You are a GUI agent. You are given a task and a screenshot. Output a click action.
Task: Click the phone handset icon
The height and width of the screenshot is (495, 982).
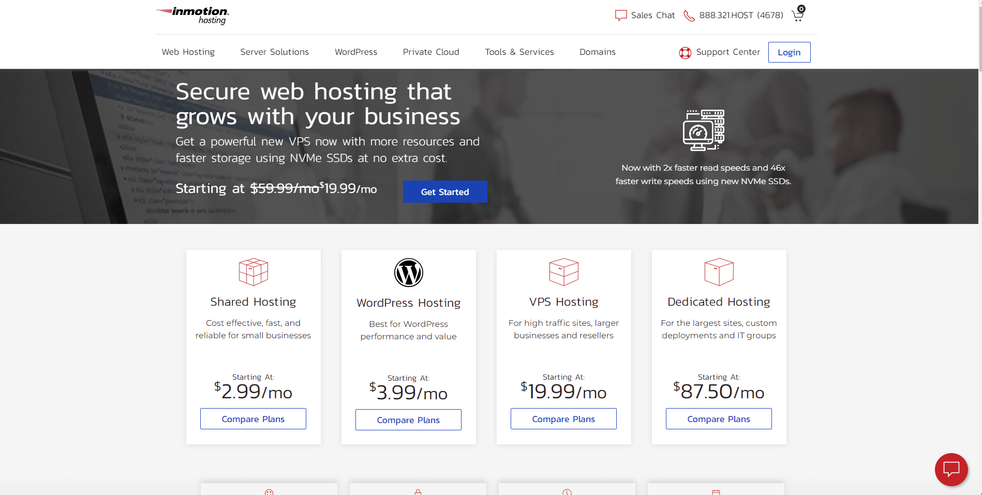tap(689, 16)
